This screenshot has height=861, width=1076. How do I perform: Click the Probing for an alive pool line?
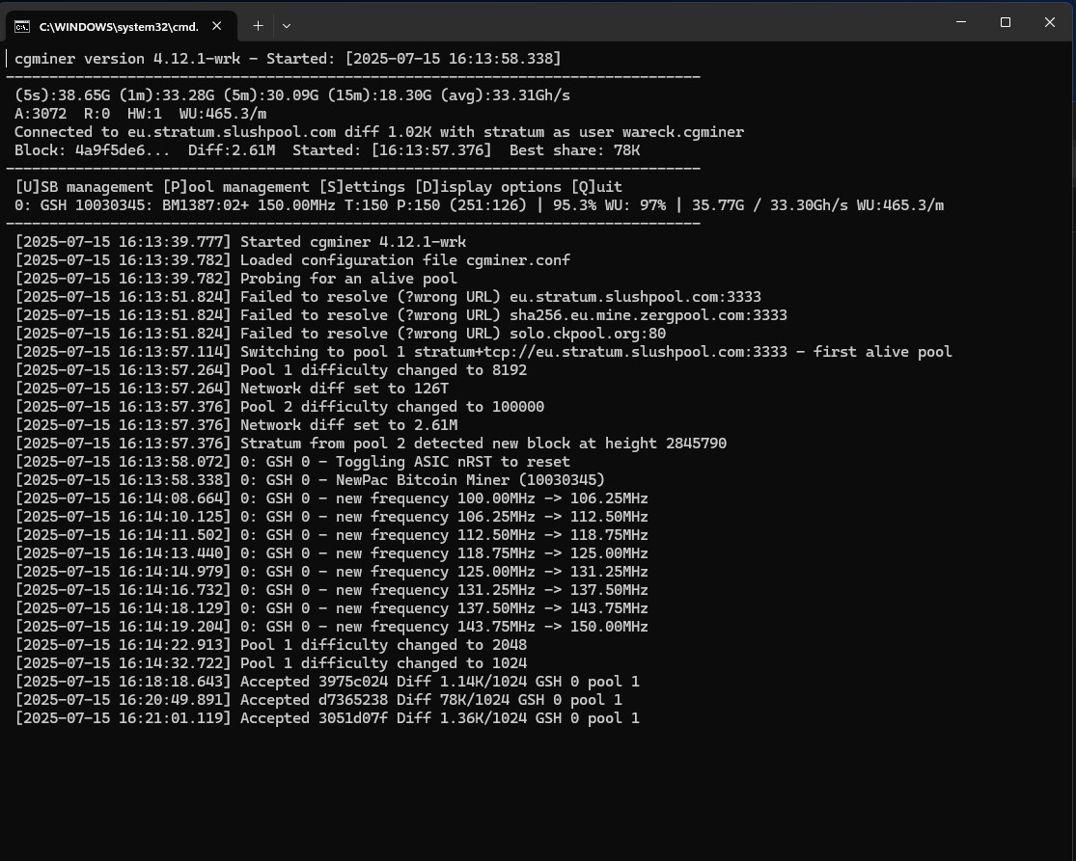tap(236, 279)
